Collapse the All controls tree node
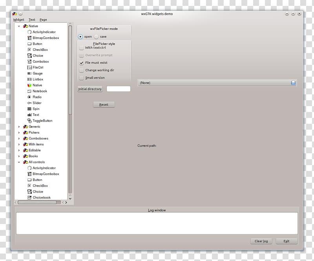This screenshot has width=314, height=261. point(19,162)
